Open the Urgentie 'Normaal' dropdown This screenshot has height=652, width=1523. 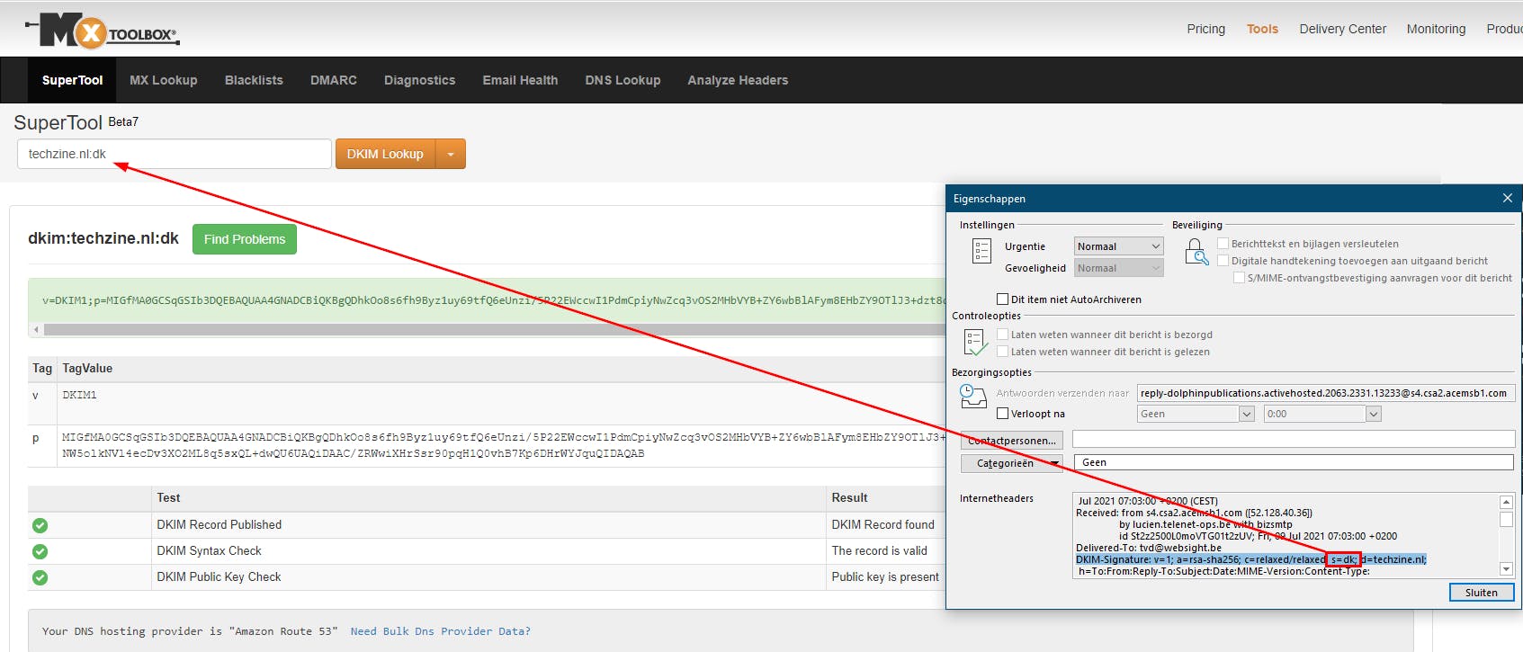point(1118,246)
